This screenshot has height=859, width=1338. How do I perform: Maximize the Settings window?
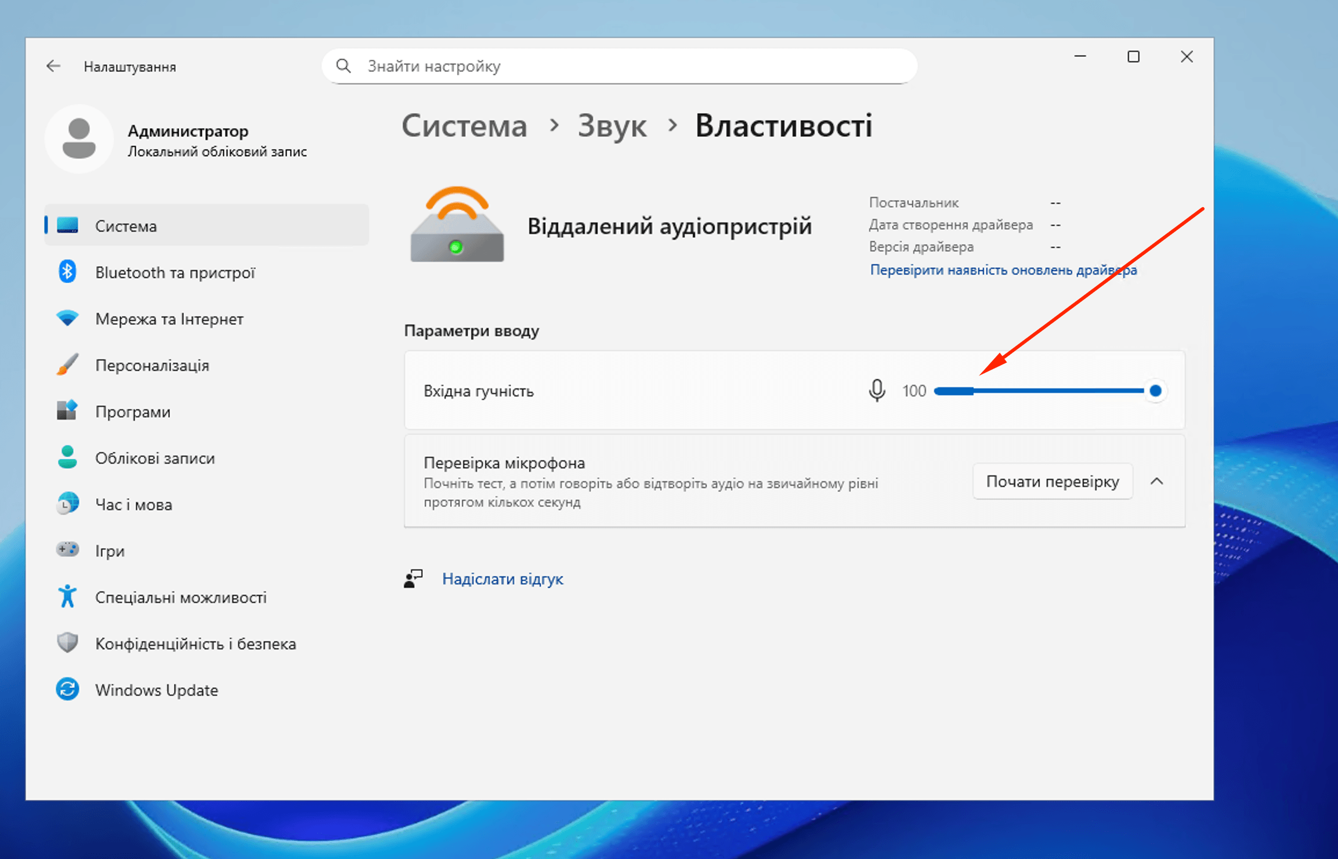(1133, 56)
